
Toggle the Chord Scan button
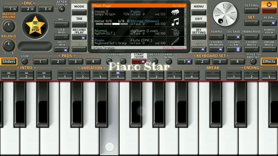[234, 49]
